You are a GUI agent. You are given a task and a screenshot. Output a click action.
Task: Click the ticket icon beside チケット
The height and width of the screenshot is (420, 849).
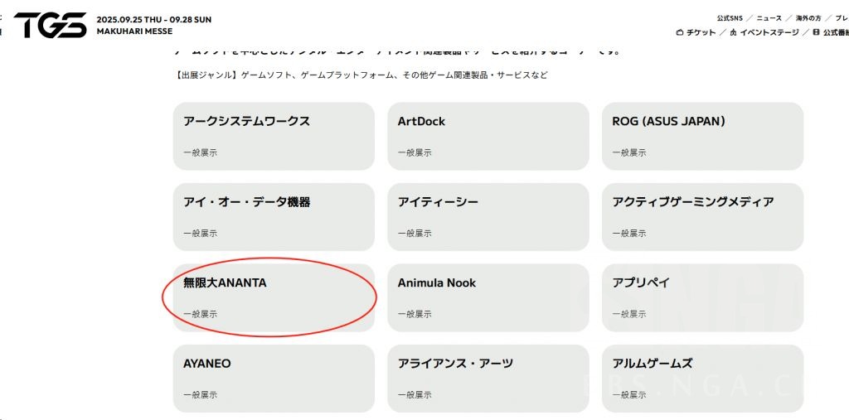680,32
